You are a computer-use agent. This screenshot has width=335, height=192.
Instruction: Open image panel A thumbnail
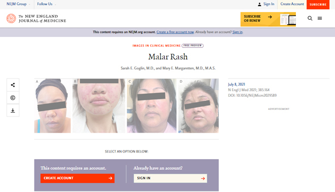(x=53, y=106)
